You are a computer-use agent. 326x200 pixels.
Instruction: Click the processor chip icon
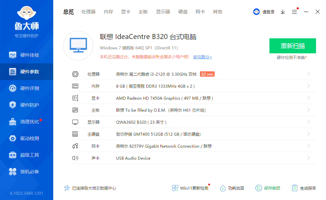[x=75, y=74]
